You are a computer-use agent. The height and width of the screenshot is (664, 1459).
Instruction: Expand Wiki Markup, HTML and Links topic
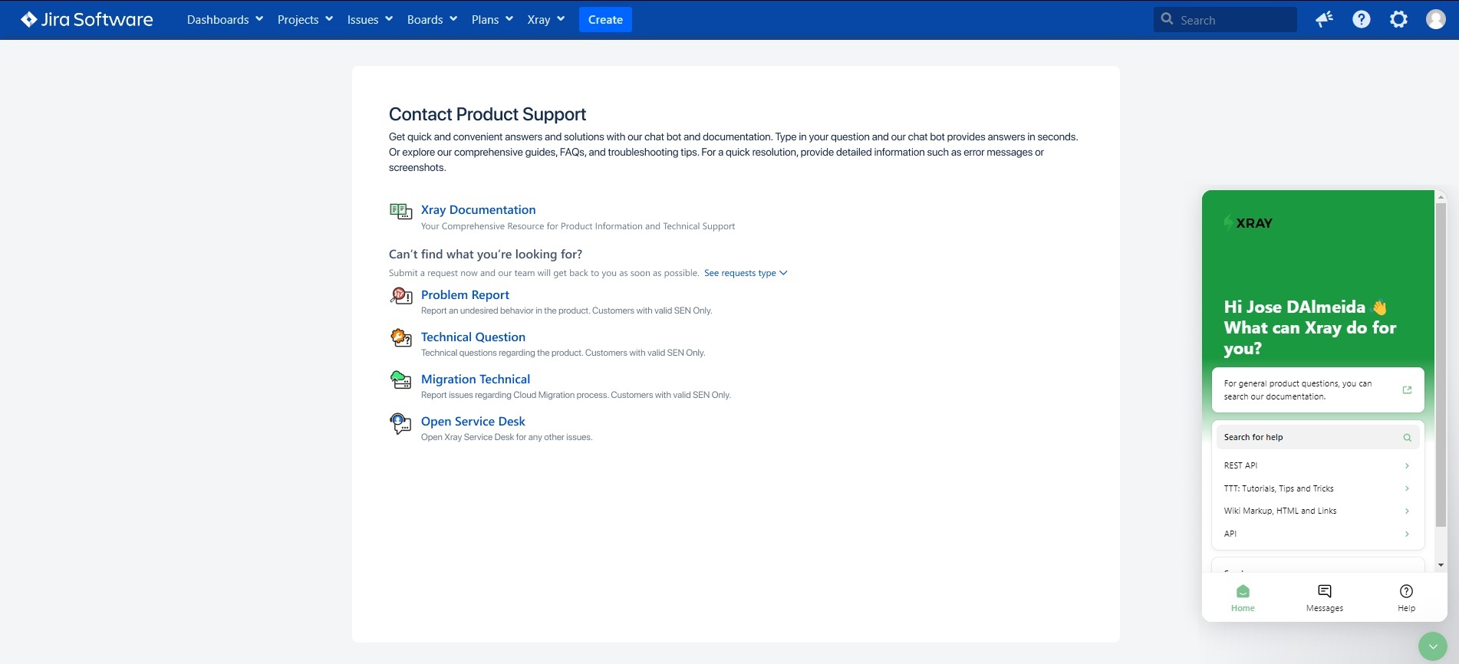click(x=1317, y=511)
